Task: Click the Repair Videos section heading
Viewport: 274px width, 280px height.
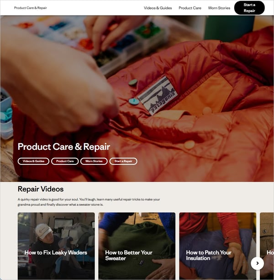Action: click(41, 189)
